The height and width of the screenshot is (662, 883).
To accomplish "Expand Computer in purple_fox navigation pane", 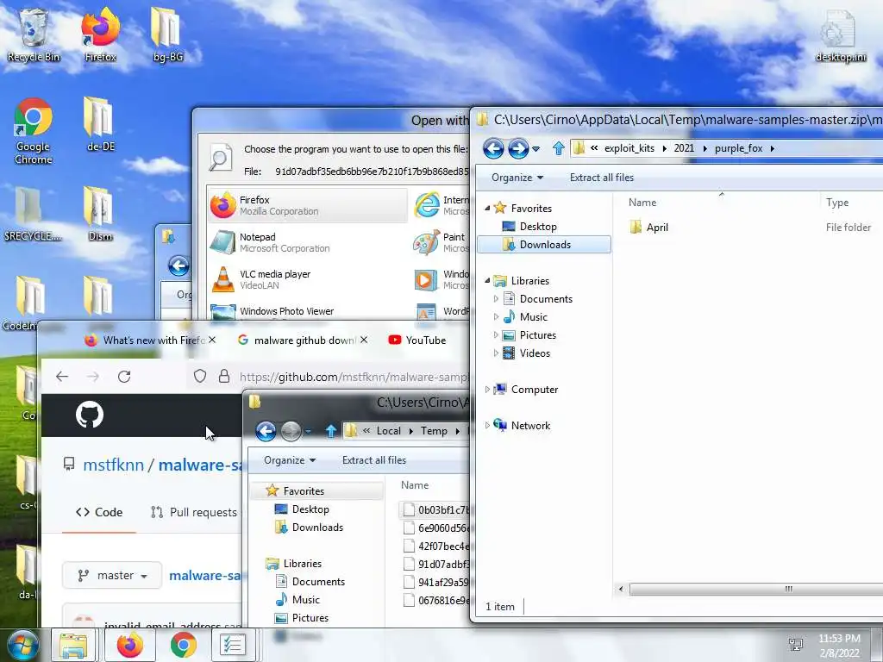I will point(487,390).
